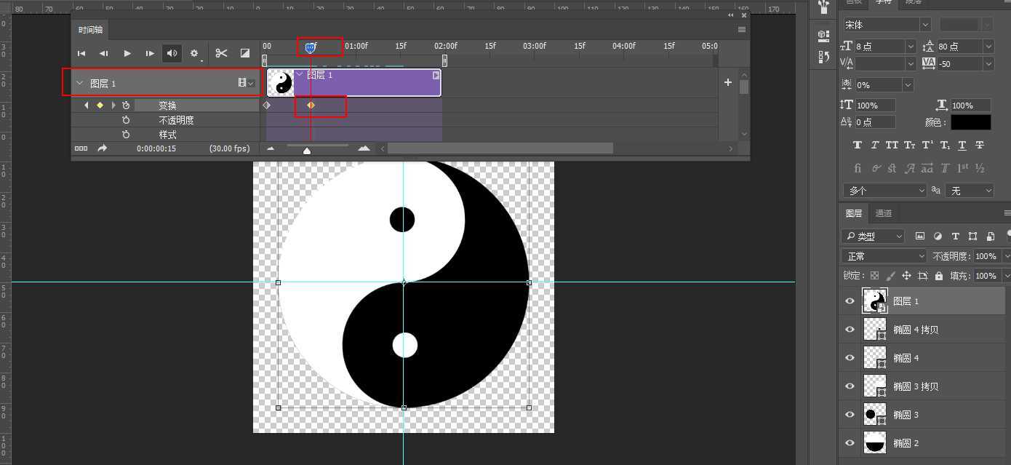The width and height of the screenshot is (1011, 465).
Task: Click the Play button in the timeline
Action: click(x=127, y=52)
